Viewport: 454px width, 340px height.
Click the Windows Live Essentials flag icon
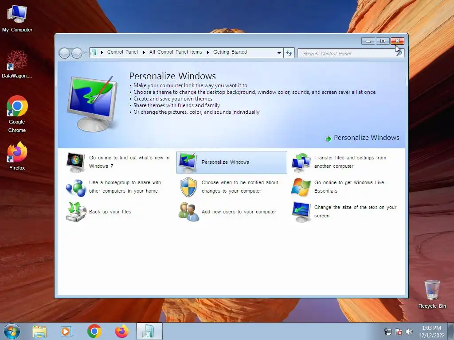(x=301, y=187)
